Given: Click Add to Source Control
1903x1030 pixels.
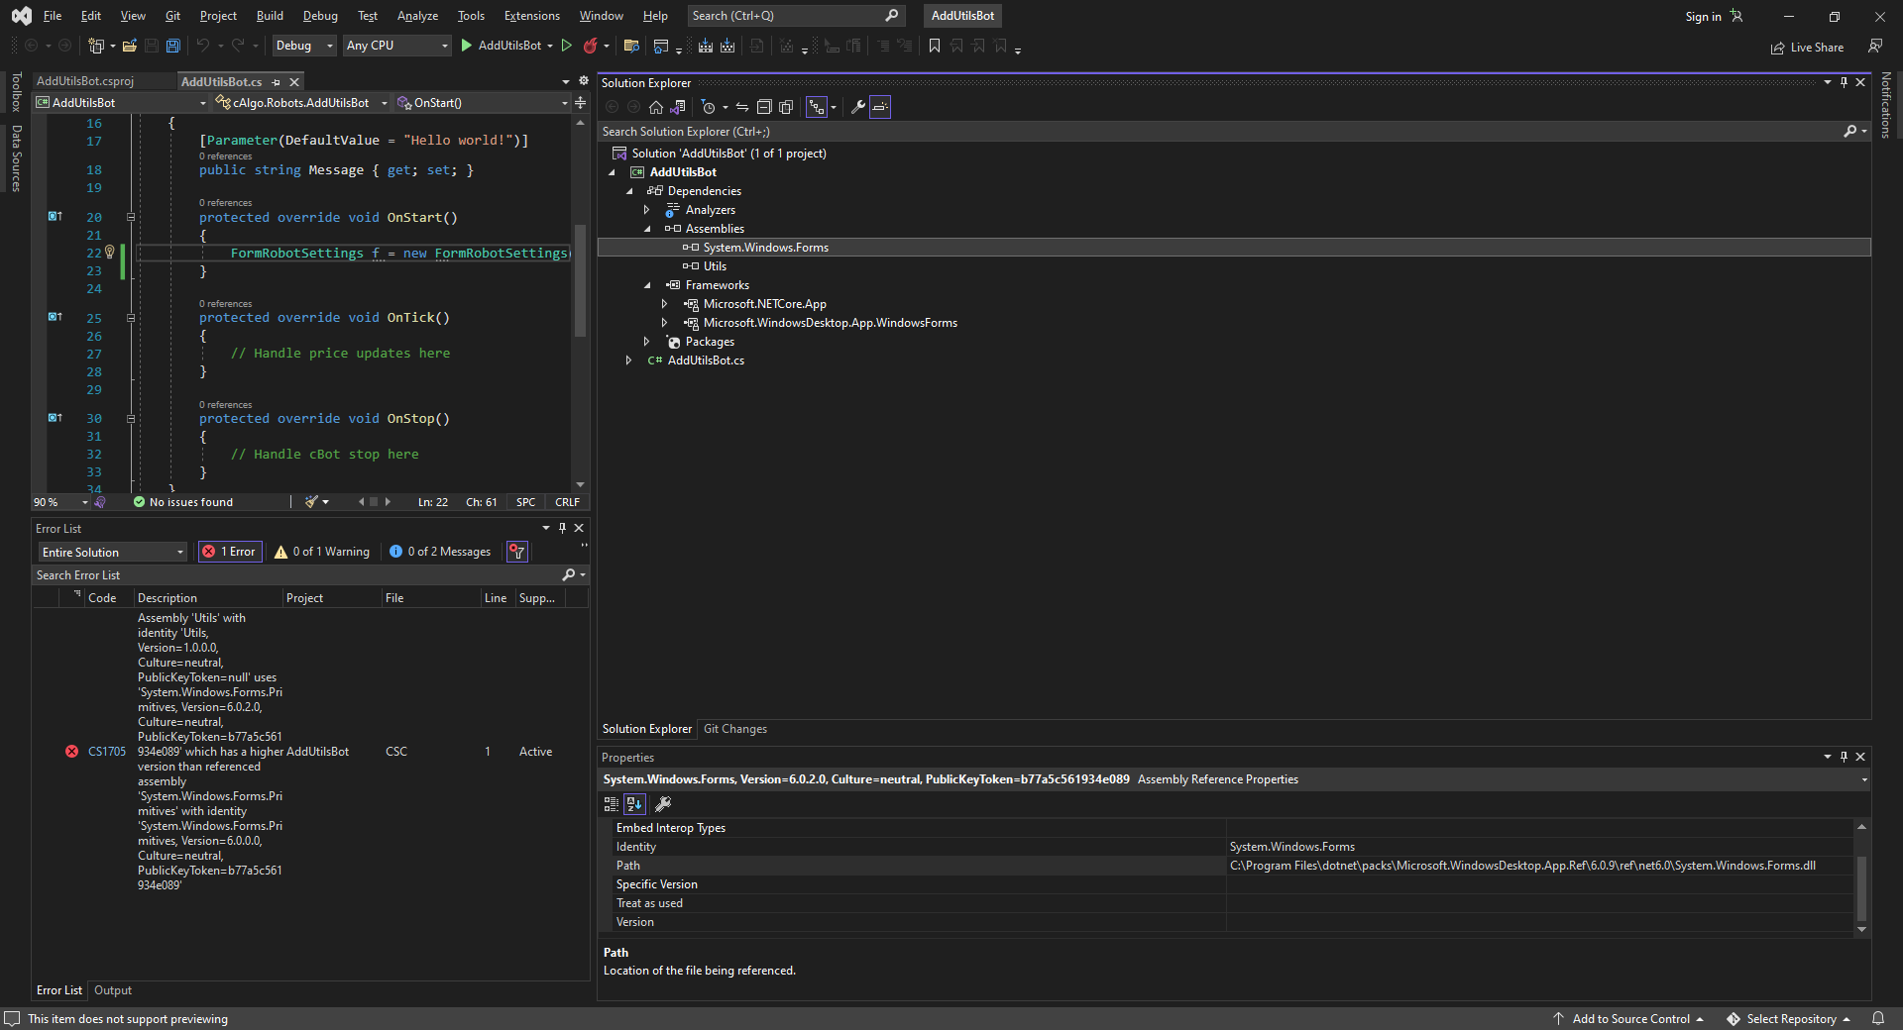Looking at the screenshot, I should click(1629, 1018).
